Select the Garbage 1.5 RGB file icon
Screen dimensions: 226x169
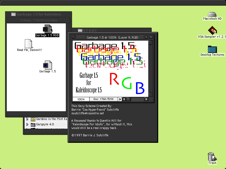[x=47, y=29]
